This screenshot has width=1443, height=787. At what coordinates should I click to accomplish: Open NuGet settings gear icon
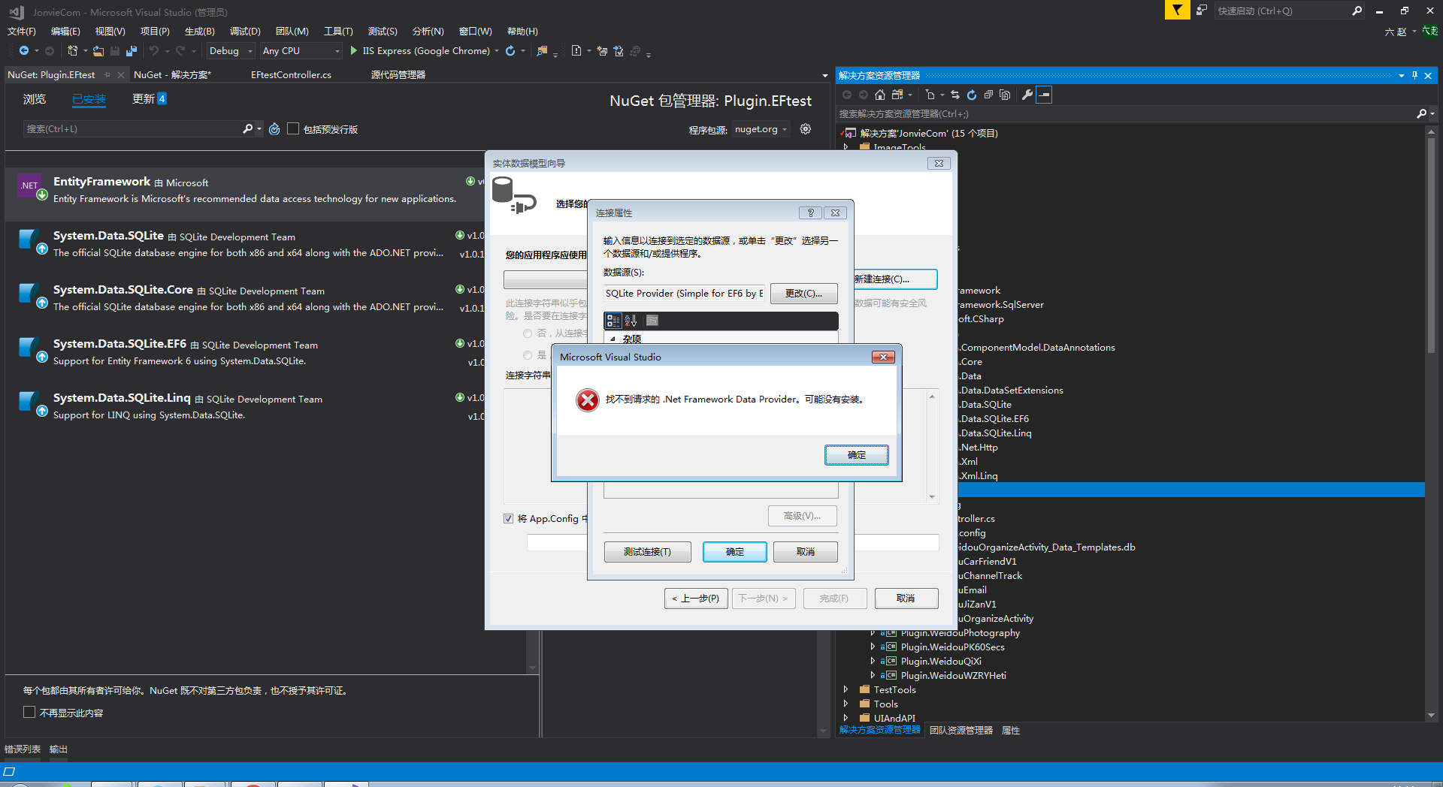pos(806,129)
